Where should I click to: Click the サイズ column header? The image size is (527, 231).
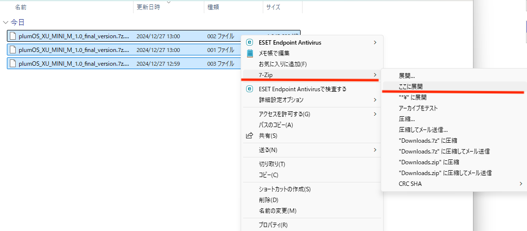tap(273, 7)
